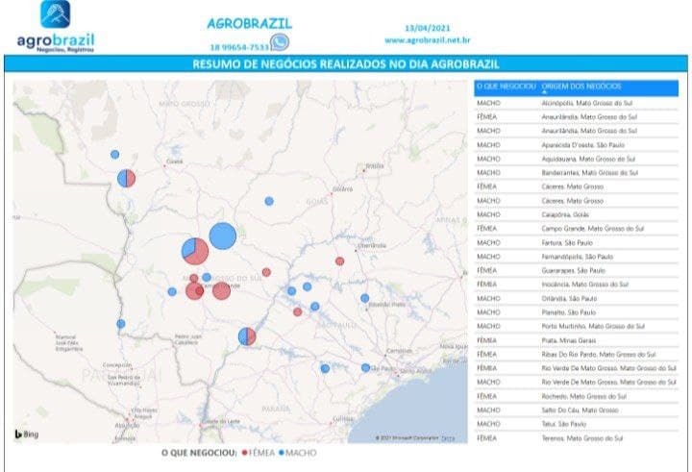The height and width of the screenshot is (472, 692).
Task: Click the title banner Resumo de Negócios Realizados
Action: (x=346, y=64)
